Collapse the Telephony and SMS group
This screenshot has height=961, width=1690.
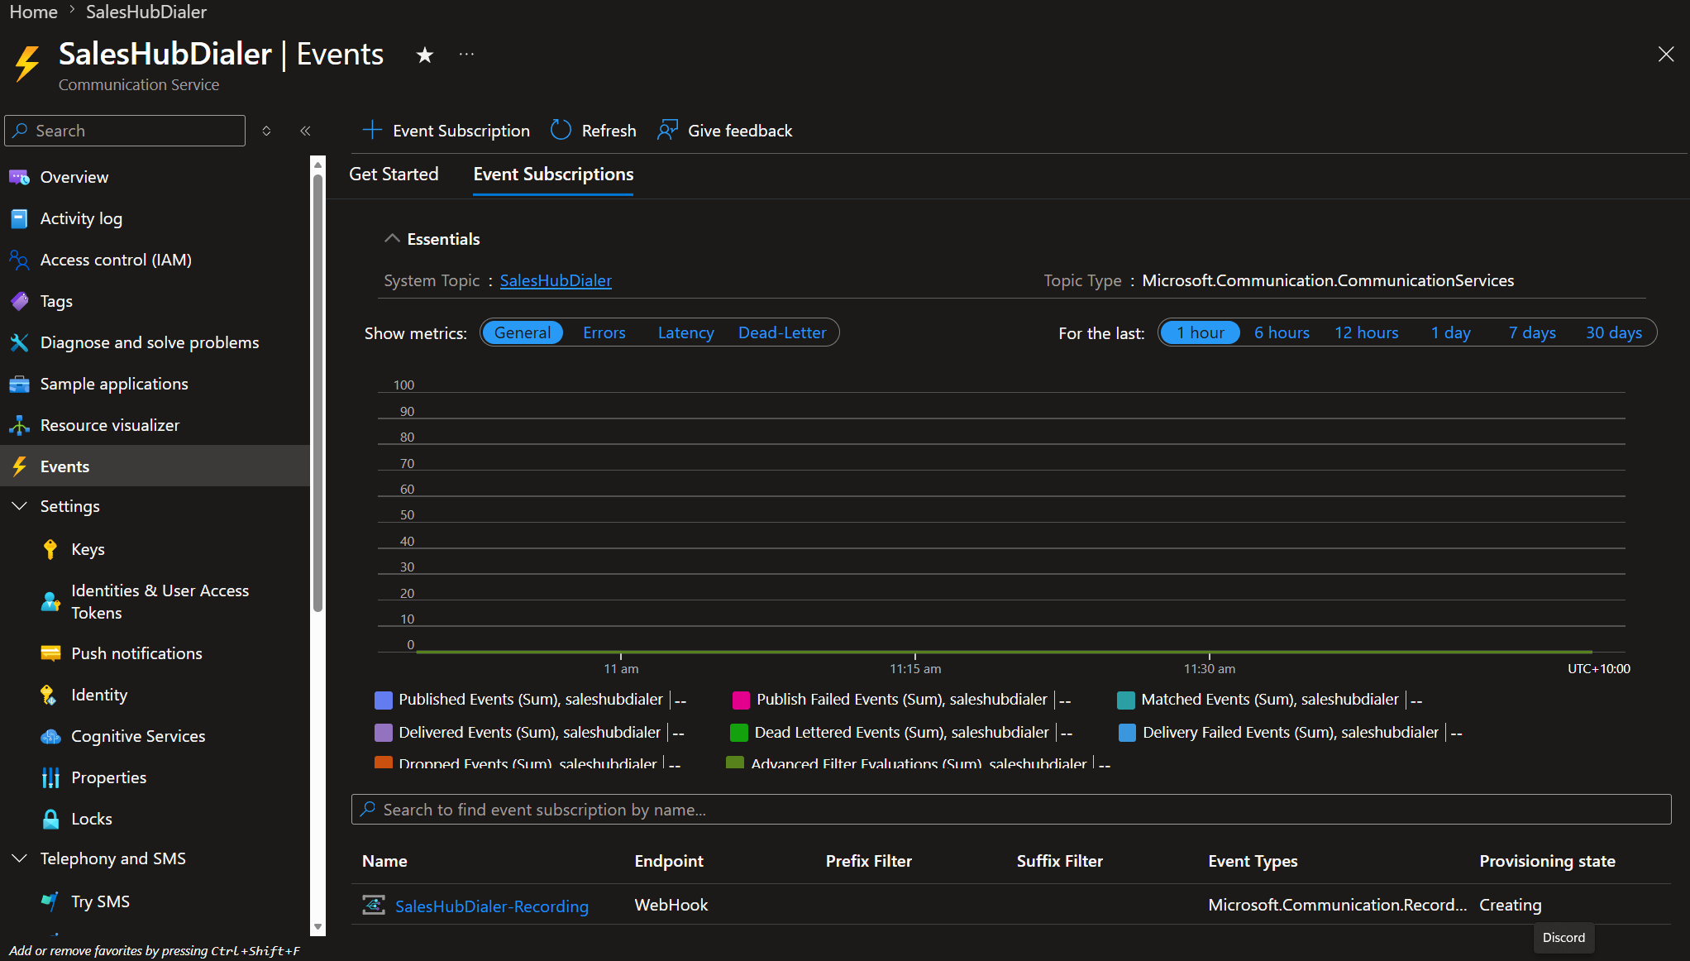pyautogui.click(x=19, y=858)
